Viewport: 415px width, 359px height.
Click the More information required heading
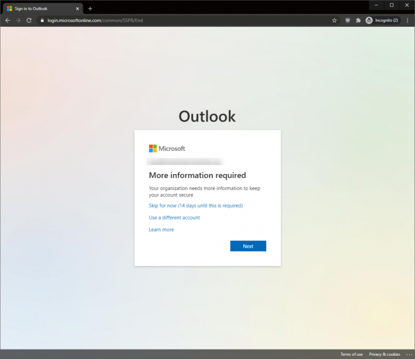[197, 175]
